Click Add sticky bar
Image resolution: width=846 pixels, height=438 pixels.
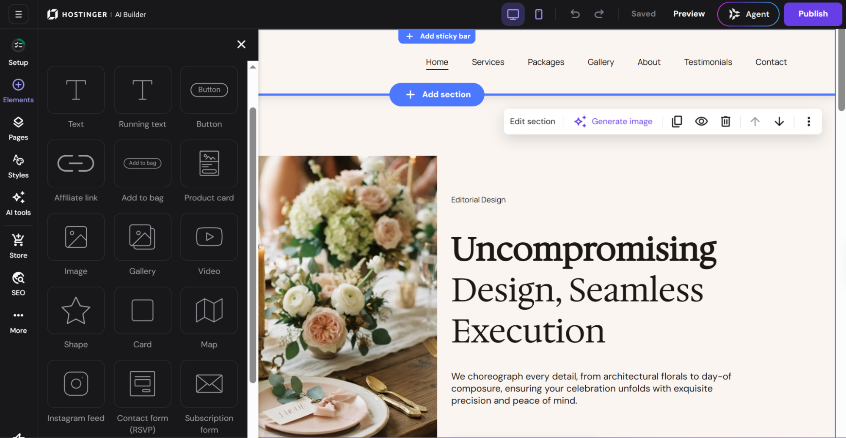pyautogui.click(x=437, y=36)
